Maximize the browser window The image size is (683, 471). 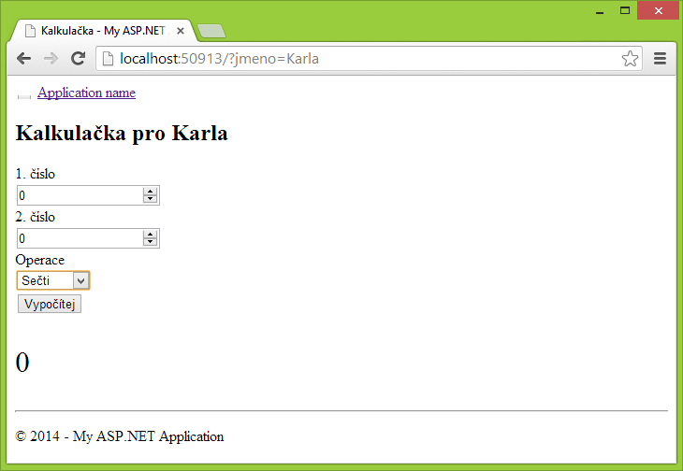(625, 10)
